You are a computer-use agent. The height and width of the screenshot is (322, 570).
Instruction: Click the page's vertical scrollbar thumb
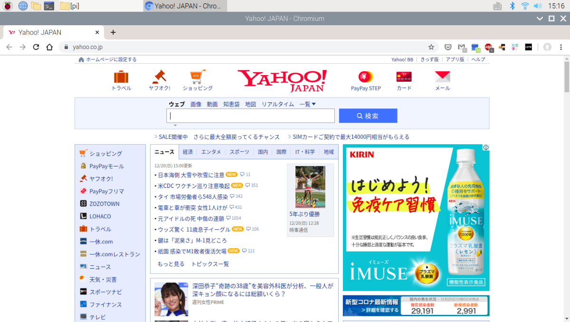coord(566,77)
